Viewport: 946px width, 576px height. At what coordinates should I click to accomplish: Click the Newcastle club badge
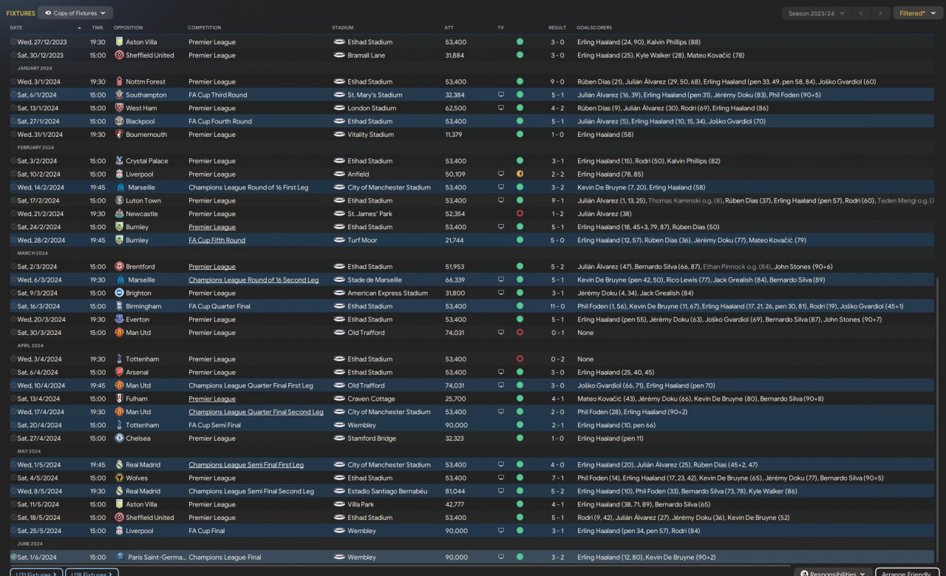pyautogui.click(x=120, y=214)
